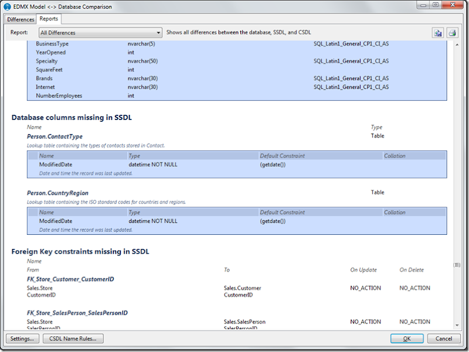Minimize the comparison window
Screen dimensions: 469x352
pos(423,5)
